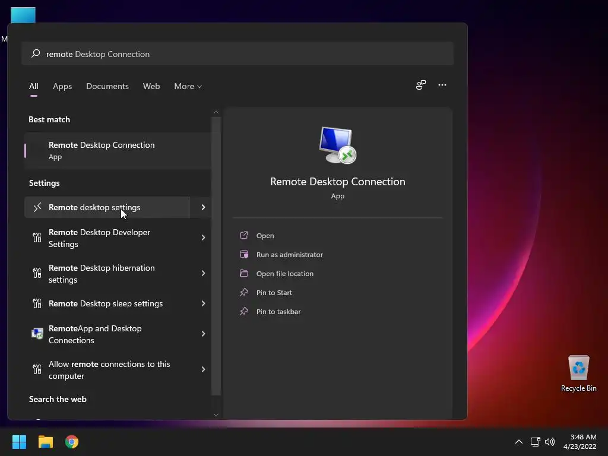Click Remote desktop settings icon
This screenshot has width=608, height=456.
click(x=37, y=207)
